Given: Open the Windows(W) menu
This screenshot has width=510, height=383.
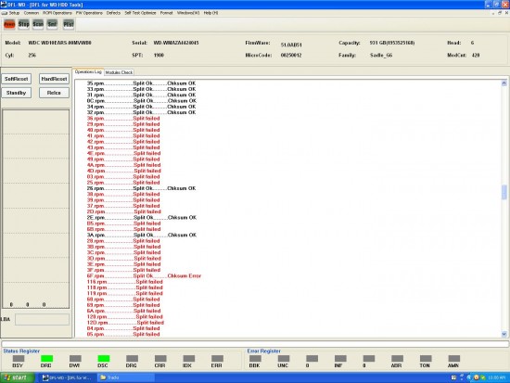Looking at the screenshot, I should pos(188,13).
